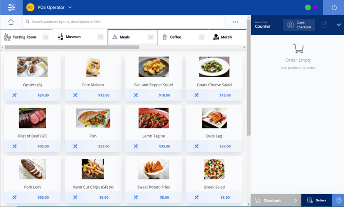Open the settings gear in bottom corner
This screenshot has height=207, width=344.
338,200
